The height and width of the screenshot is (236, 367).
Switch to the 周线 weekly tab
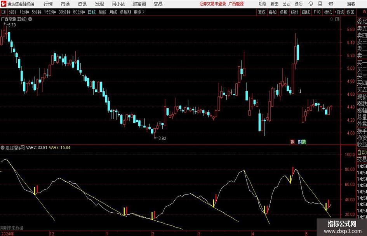(103, 12)
